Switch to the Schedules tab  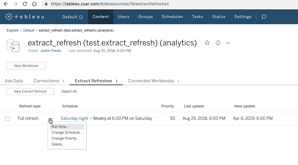(x=172, y=17)
